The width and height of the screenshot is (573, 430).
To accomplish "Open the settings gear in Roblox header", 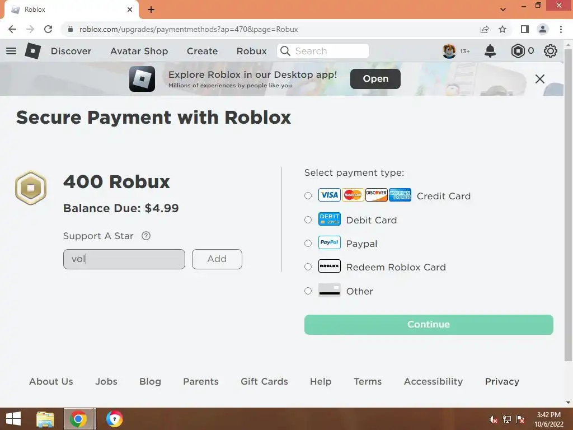I will (x=551, y=51).
